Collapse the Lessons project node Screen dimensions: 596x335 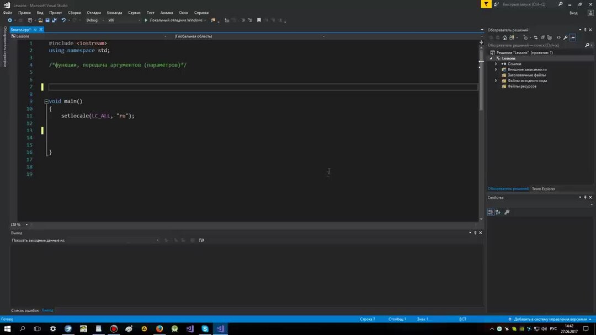[491, 58]
